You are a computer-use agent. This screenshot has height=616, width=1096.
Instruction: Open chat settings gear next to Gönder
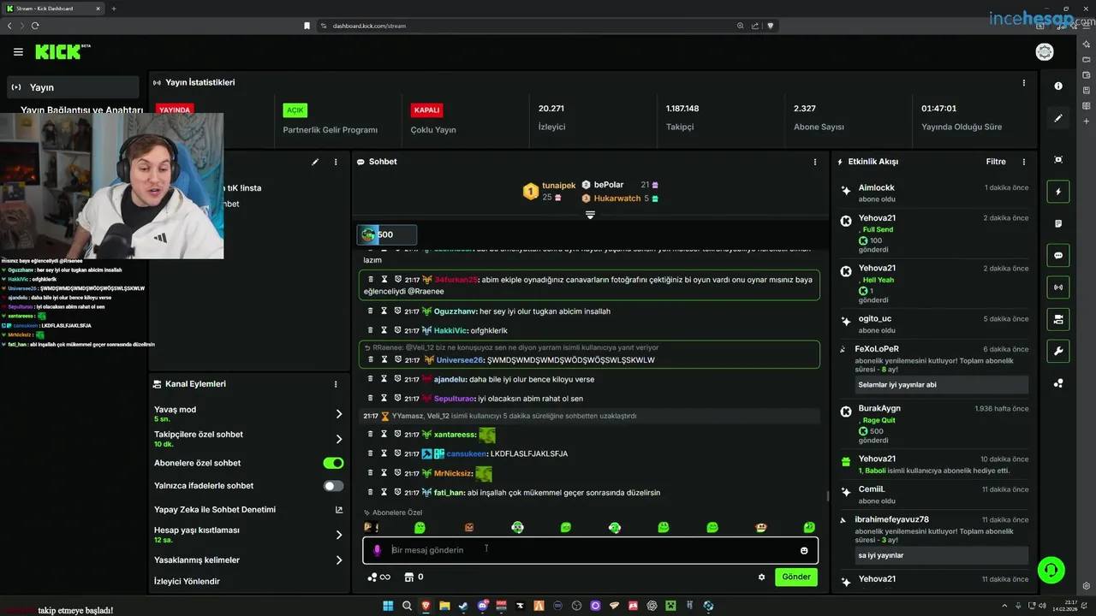tap(761, 577)
